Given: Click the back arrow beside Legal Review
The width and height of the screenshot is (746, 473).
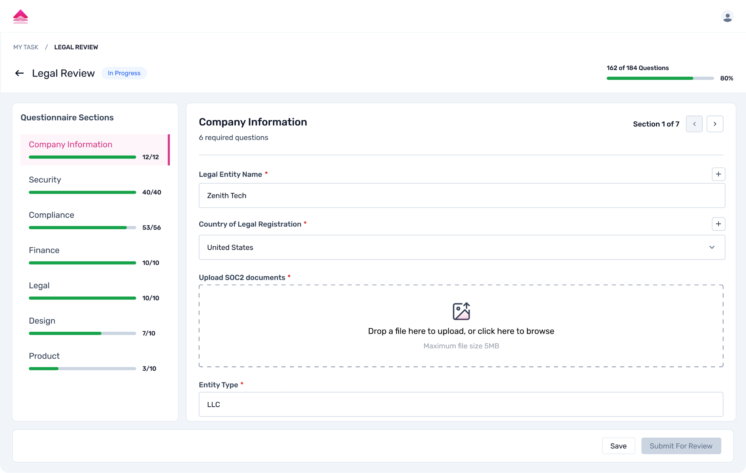Looking at the screenshot, I should [19, 73].
